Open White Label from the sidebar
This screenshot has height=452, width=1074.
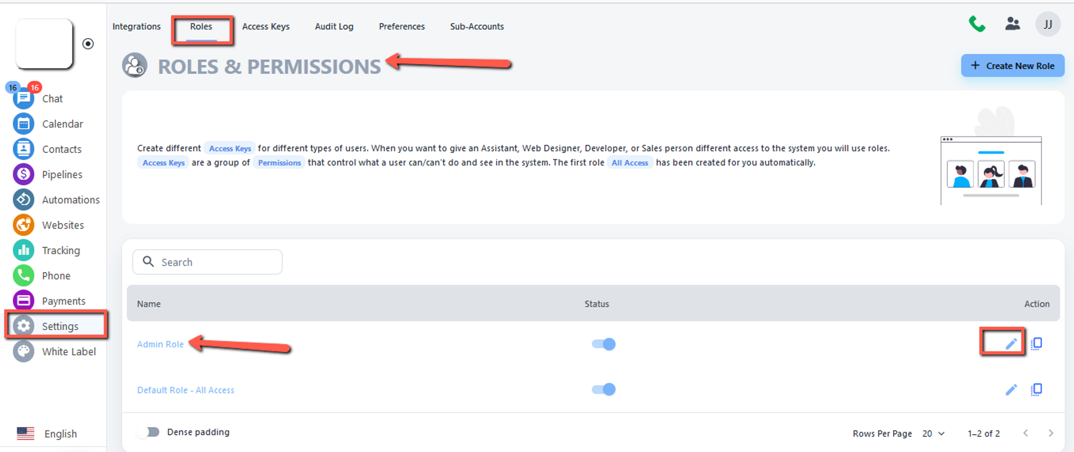pos(24,352)
